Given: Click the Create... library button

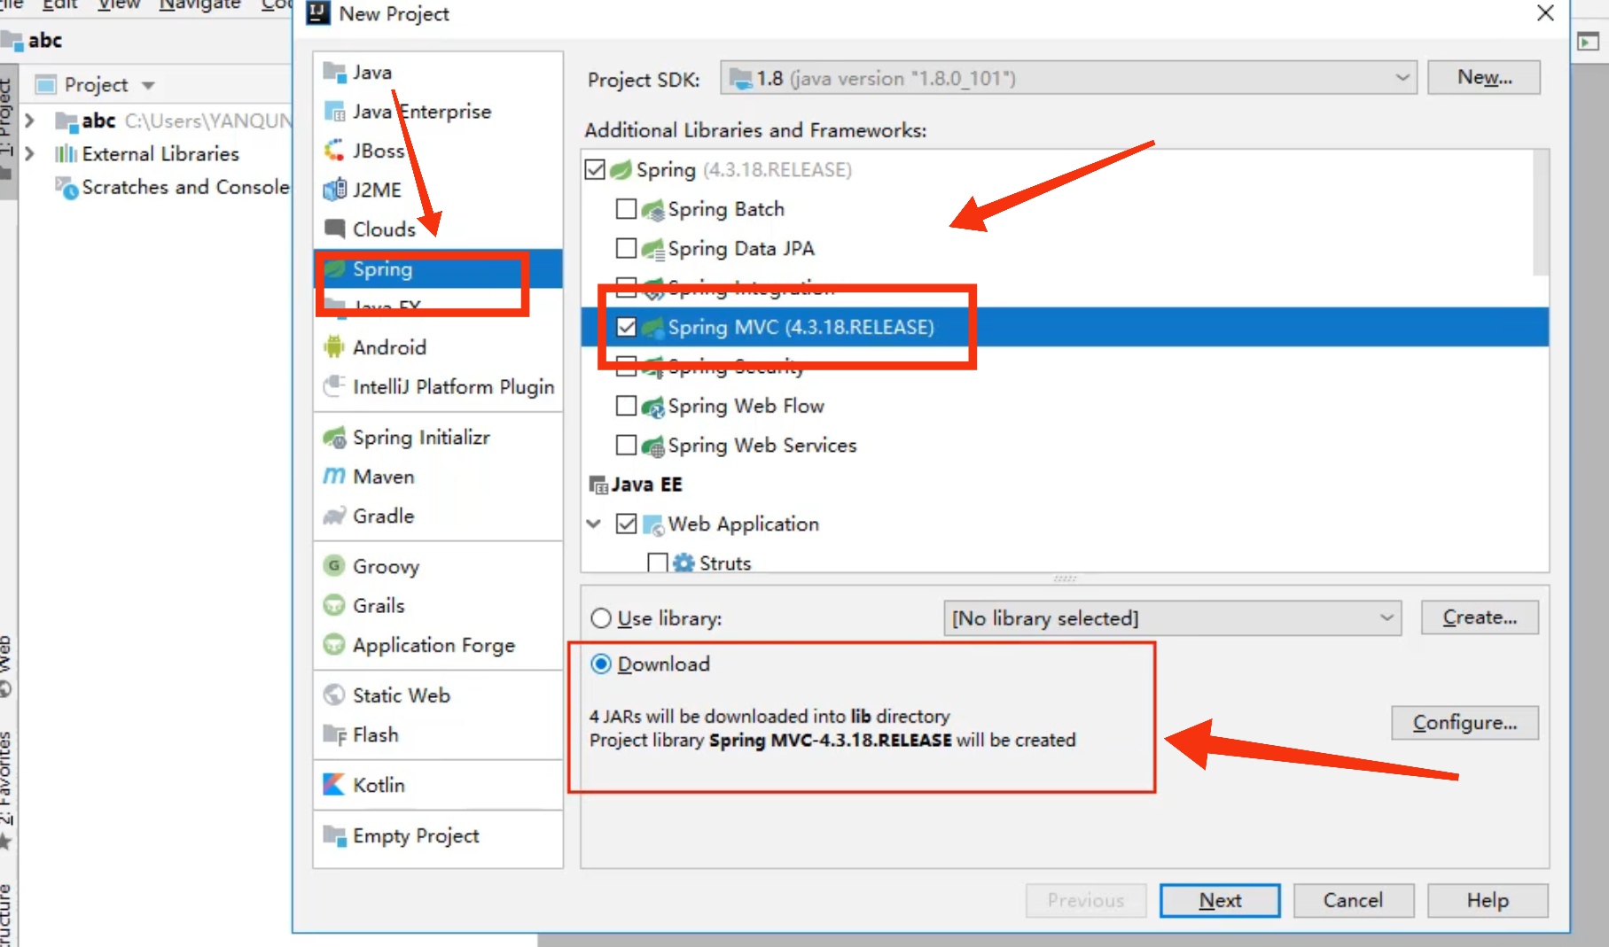Looking at the screenshot, I should [1480, 617].
